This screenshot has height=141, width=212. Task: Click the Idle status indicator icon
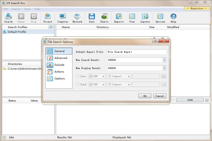tap(4, 137)
